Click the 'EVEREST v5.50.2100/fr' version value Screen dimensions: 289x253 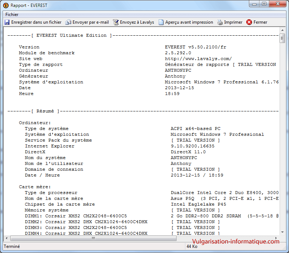click(x=196, y=47)
